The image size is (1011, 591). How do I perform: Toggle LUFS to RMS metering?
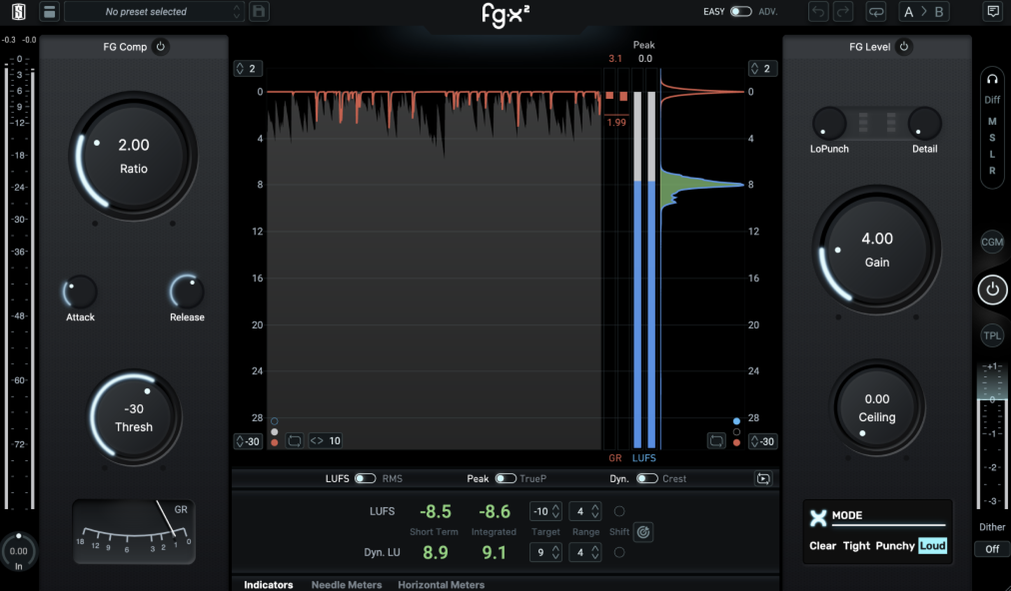365,478
